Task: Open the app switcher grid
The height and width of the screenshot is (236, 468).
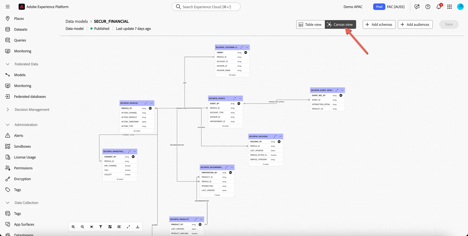Action: (450, 7)
